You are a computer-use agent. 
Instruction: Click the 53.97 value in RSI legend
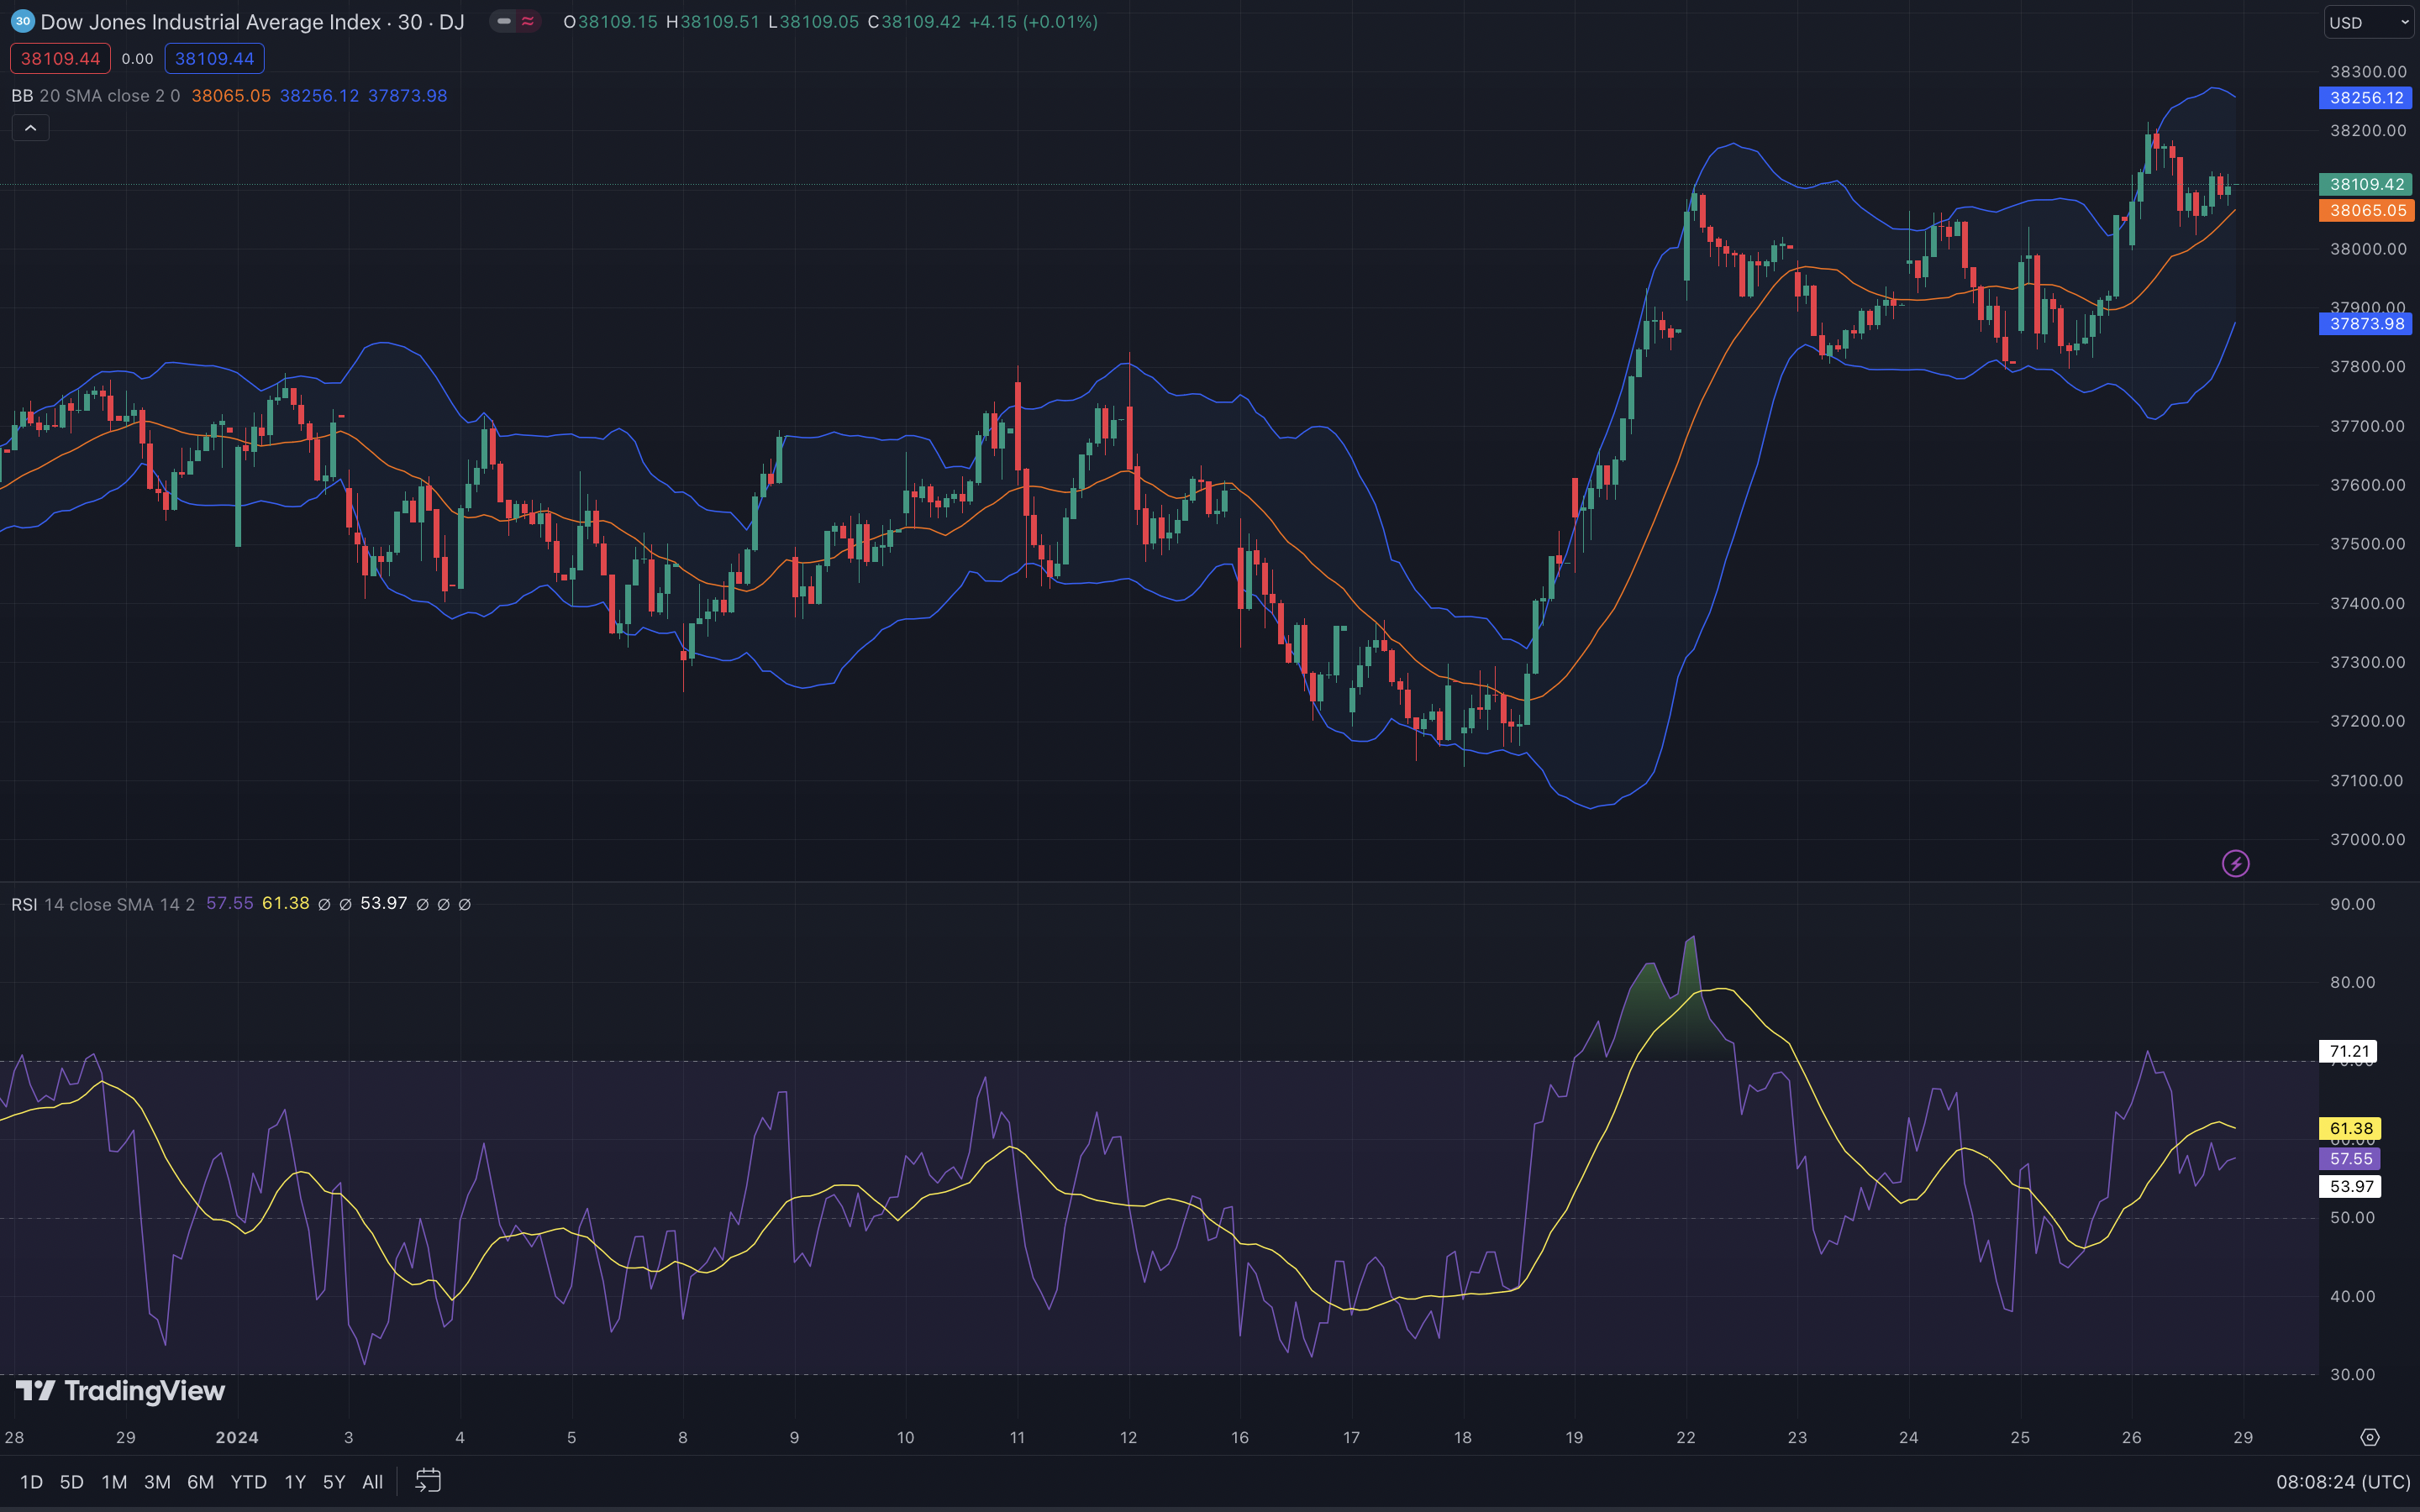(x=384, y=903)
